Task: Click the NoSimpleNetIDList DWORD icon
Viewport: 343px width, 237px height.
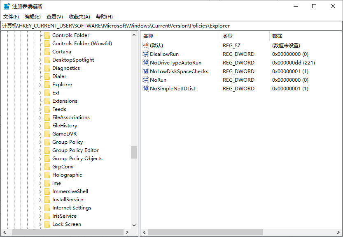Action: [146, 88]
